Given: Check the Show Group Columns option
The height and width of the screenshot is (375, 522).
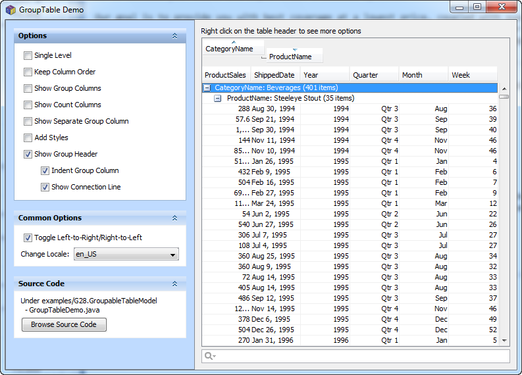Looking at the screenshot, I should [28, 89].
